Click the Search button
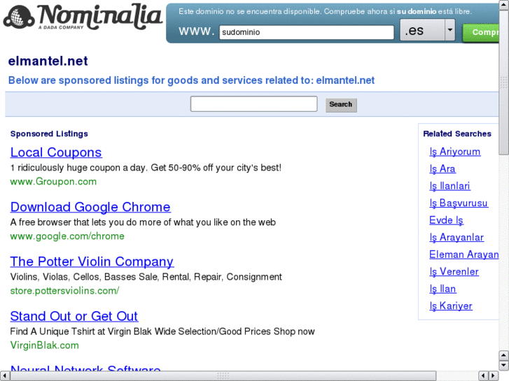The width and height of the screenshot is (509, 381). pyautogui.click(x=341, y=105)
